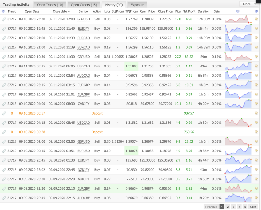The image size is (261, 210).
Task: Click the paperclip icon on the GBPUSD 4.96 profit row
Action: pyautogui.click(x=4, y=19)
